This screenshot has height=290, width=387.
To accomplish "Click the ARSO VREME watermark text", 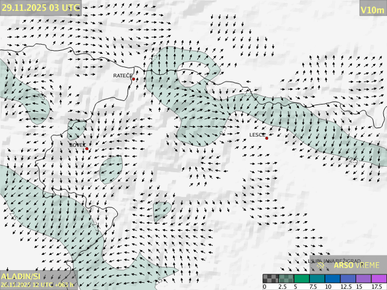I will (357, 265).
